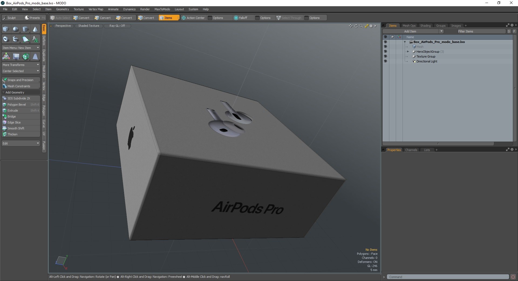Activate the Soft Transform grid tool
This screenshot has width=518, height=281.
point(16,56)
